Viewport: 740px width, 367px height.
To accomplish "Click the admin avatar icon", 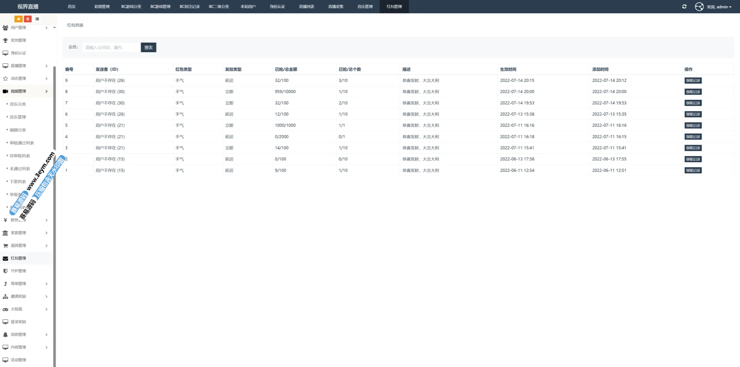I will [699, 7].
